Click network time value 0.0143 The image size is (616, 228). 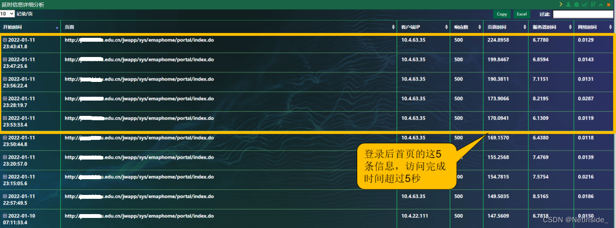click(x=586, y=59)
